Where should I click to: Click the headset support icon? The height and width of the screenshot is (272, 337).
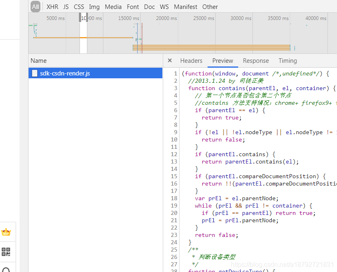(x=6, y=270)
